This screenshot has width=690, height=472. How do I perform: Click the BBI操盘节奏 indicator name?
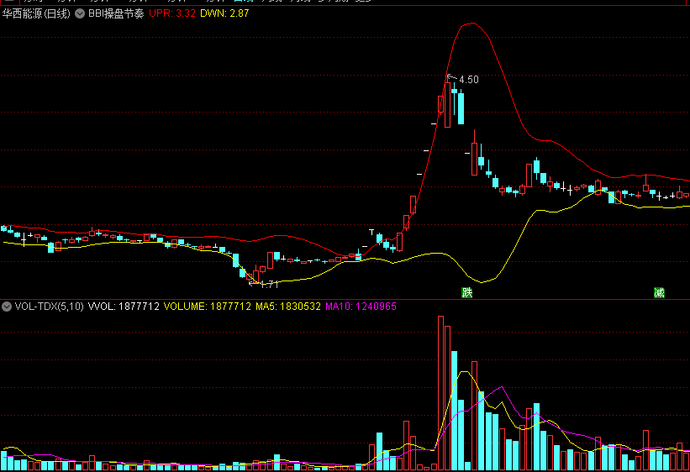click(116, 13)
